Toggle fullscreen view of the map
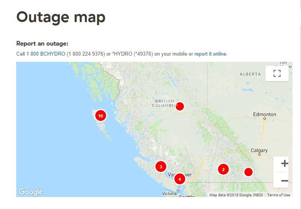The image size is (301, 209). pos(277,73)
